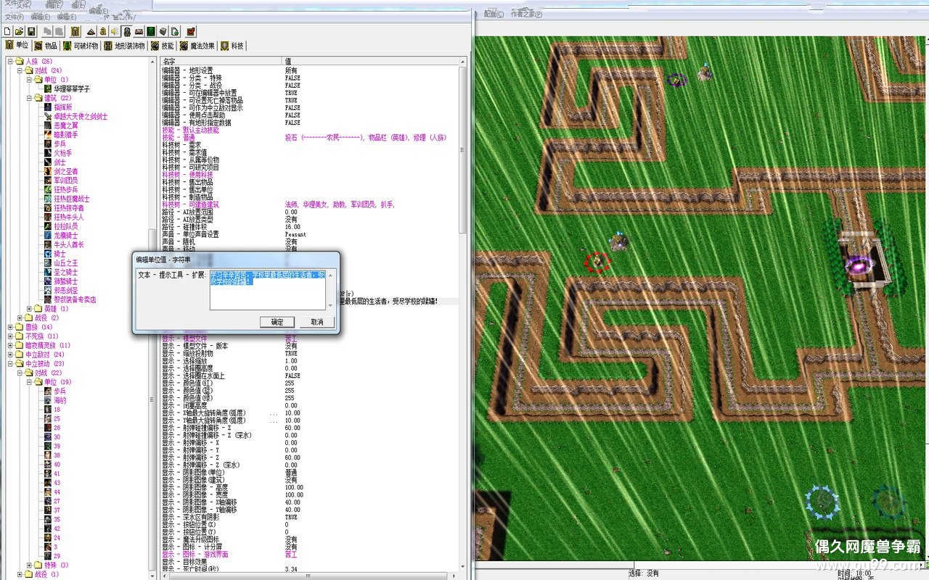Select 狂热巨魔战士 tree entry
The image size is (929, 580).
coord(72,199)
